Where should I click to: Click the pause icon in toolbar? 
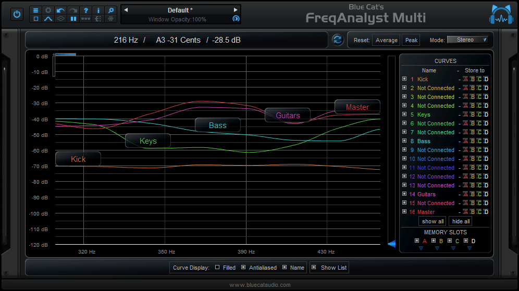click(x=73, y=19)
